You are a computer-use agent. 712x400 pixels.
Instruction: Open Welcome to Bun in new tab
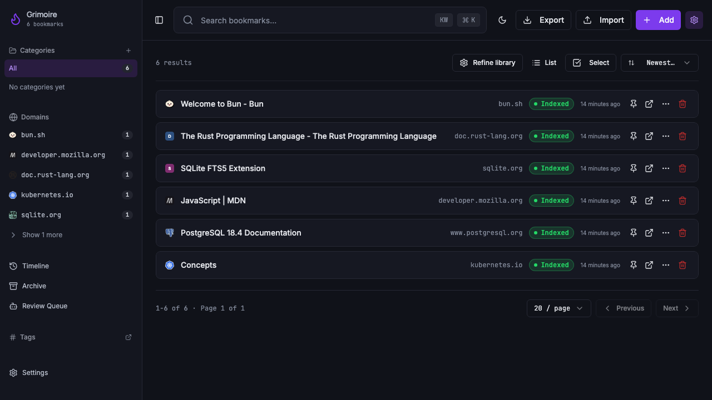pos(649,104)
